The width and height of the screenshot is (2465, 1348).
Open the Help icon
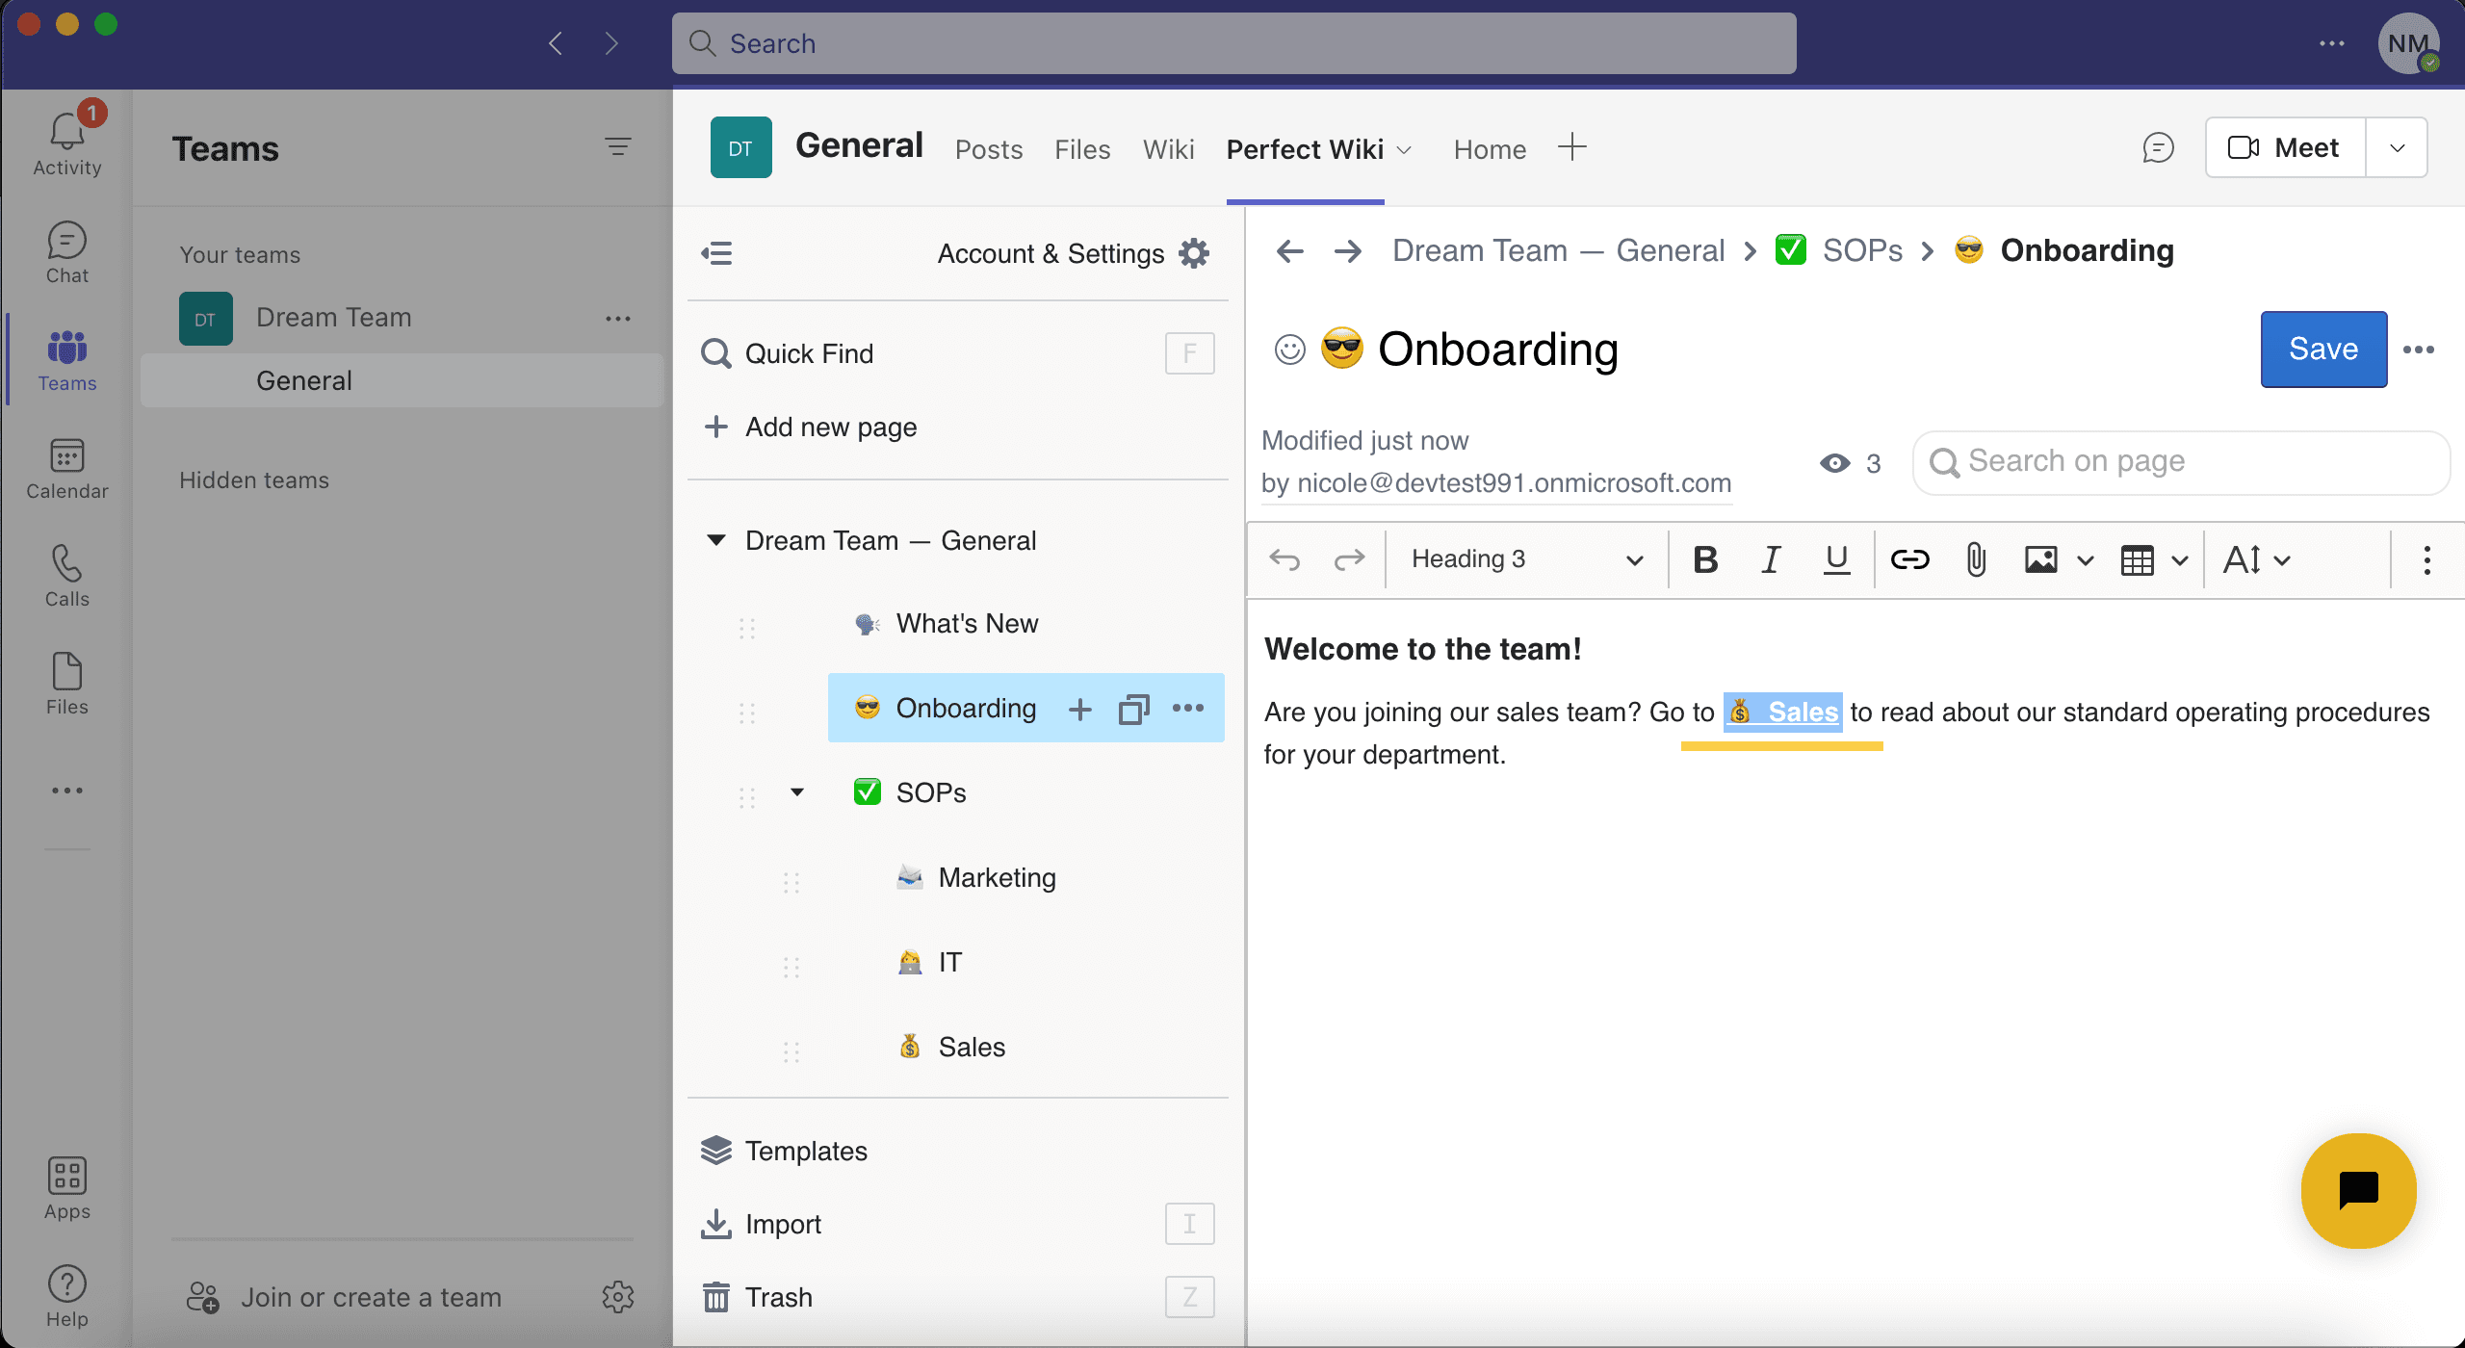(x=66, y=1297)
